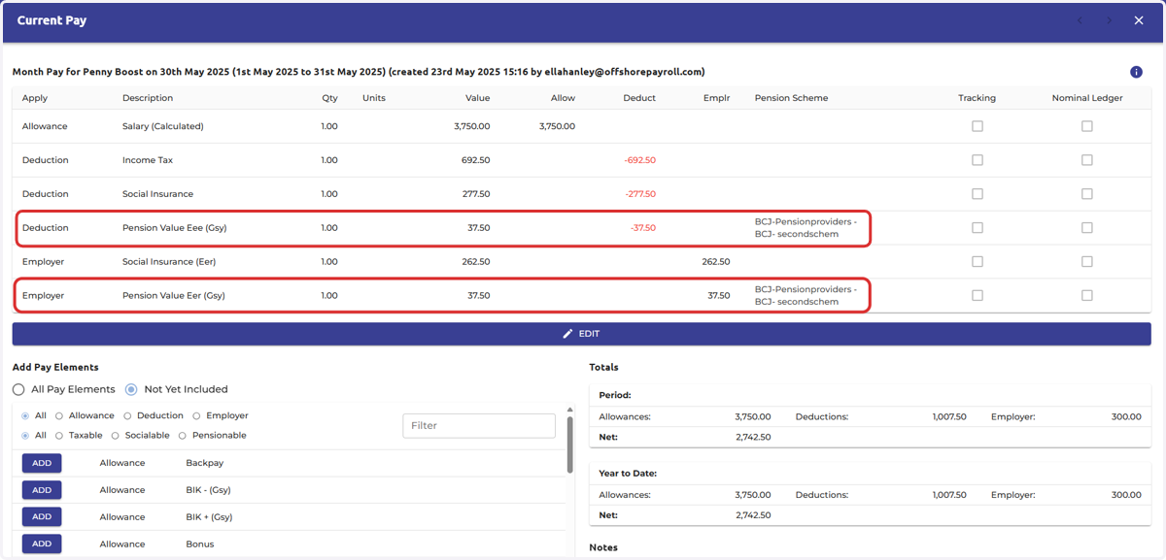Click the Nominal Ledger column header
The height and width of the screenshot is (560, 1166).
pos(1086,98)
